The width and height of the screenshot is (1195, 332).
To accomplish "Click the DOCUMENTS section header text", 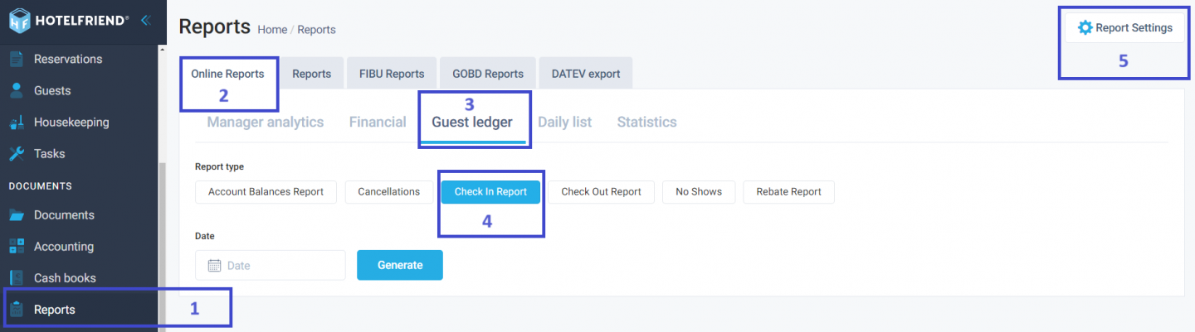I will coord(41,185).
